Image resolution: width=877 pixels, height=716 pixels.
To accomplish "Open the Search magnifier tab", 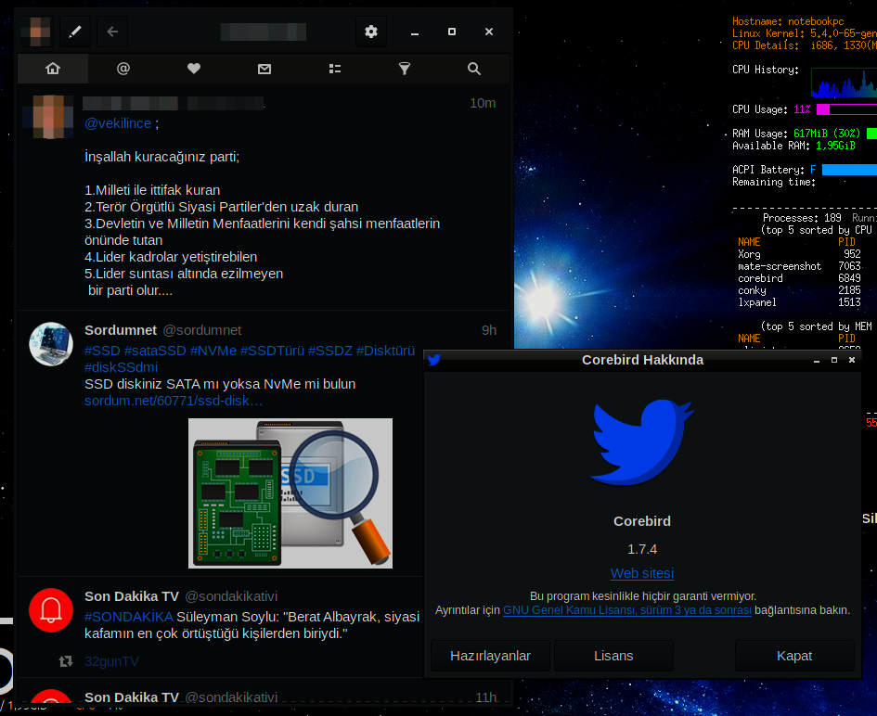I will (x=474, y=69).
